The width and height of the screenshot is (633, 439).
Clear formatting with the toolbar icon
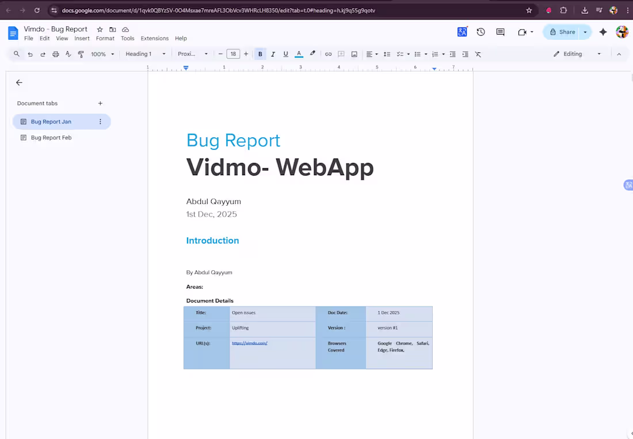pos(478,54)
